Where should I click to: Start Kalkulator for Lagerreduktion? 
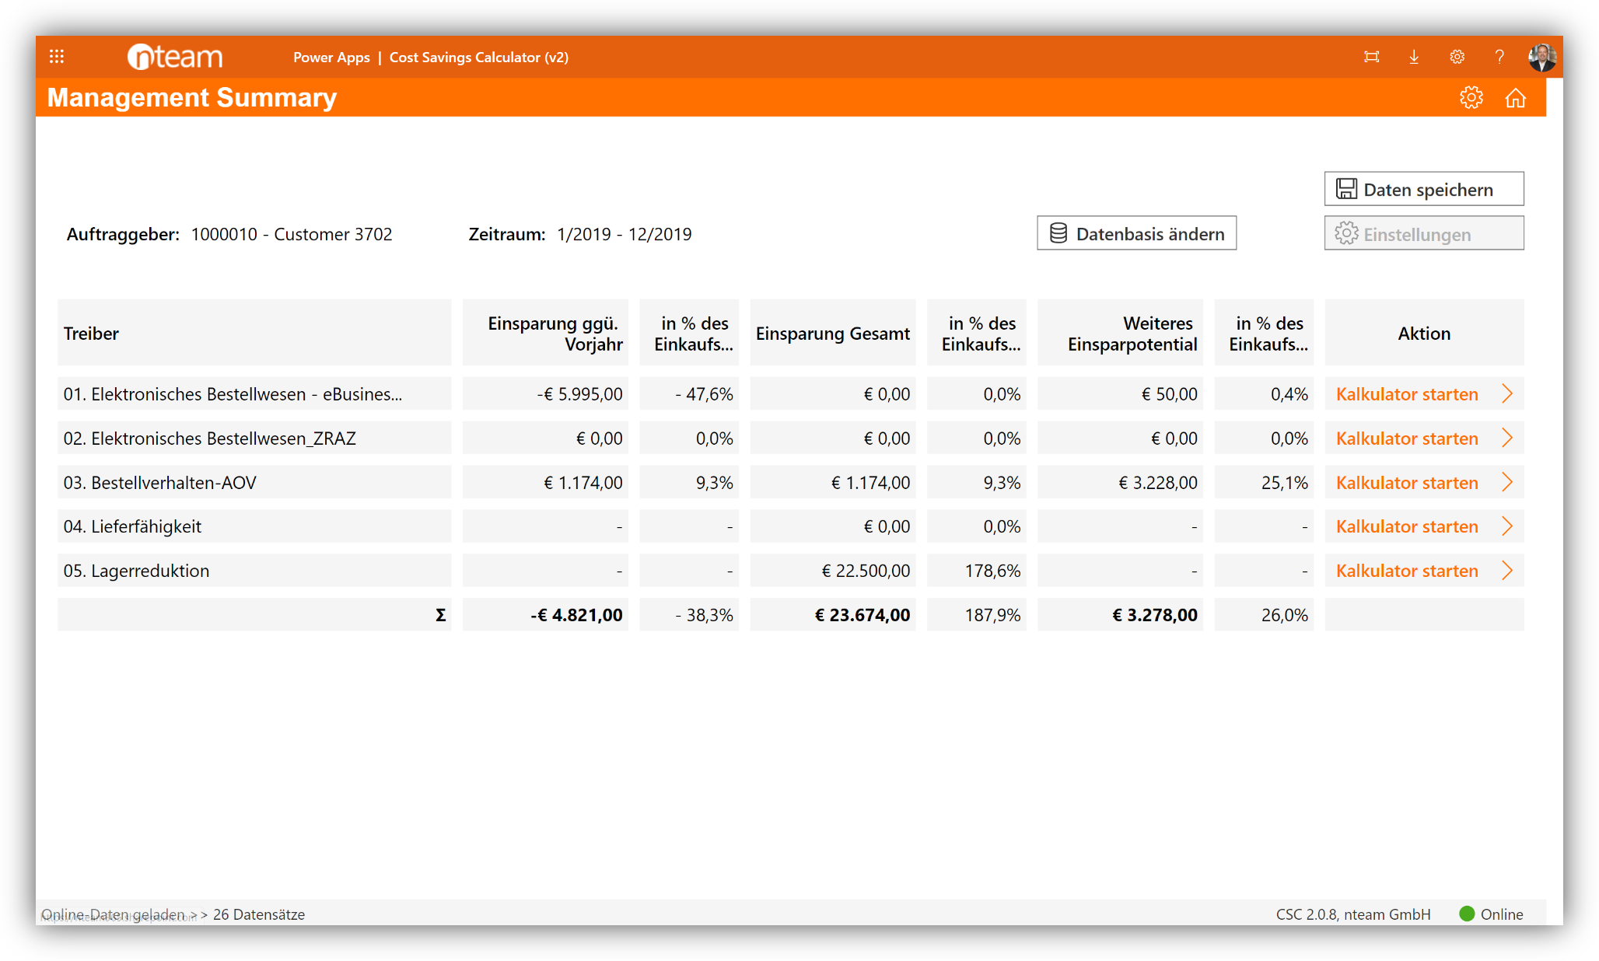[x=1407, y=571]
